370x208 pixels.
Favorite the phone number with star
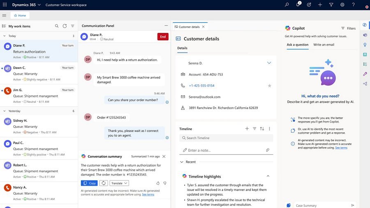[269, 86]
